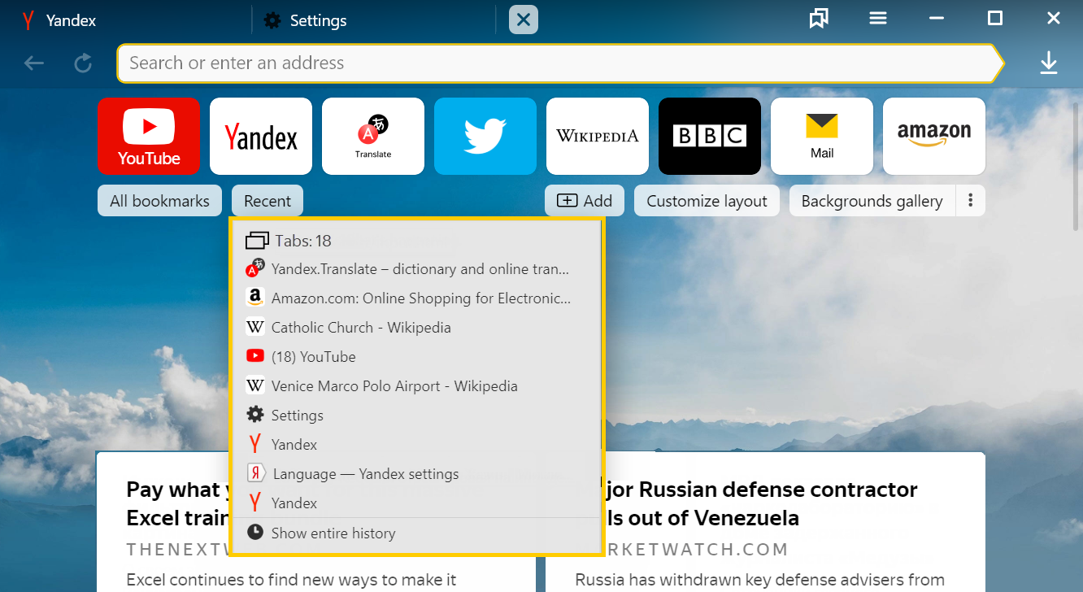Viewport: 1083px width, 592px height.
Task: Switch to the Settings tab
Action: tap(374, 20)
